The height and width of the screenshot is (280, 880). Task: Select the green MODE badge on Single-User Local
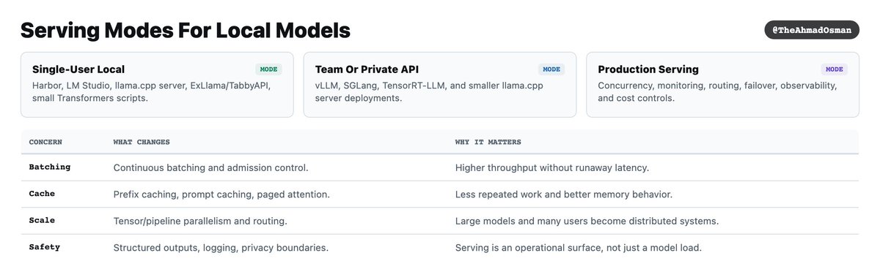(x=269, y=69)
